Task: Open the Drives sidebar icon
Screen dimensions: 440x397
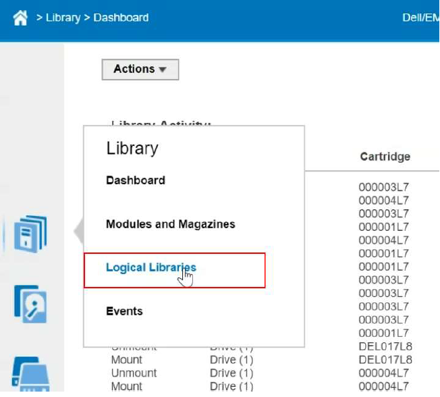Action: click(x=30, y=304)
